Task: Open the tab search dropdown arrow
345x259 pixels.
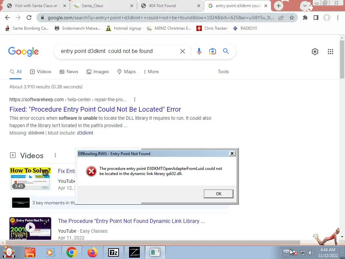Action: pyautogui.click(x=305, y=6)
